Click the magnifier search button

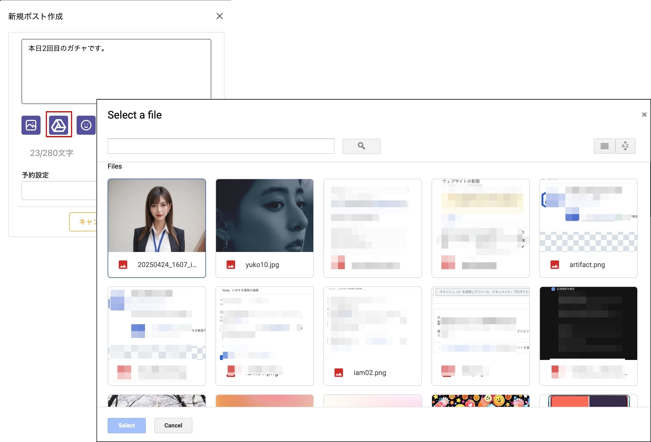pyautogui.click(x=361, y=146)
